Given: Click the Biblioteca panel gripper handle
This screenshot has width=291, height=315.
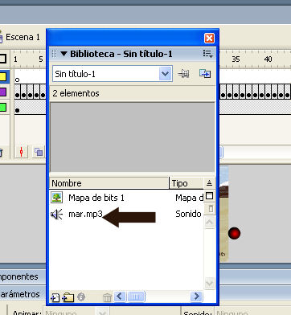Looking at the screenshot, I should [54, 54].
